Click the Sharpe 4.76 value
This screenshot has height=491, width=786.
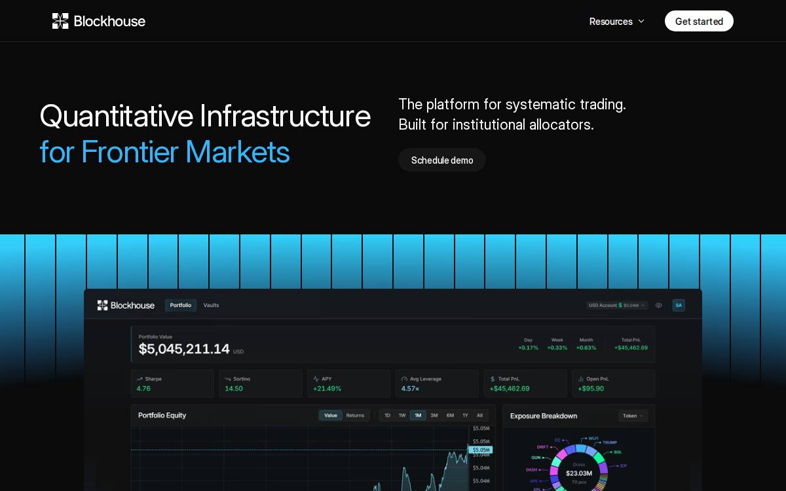(x=143, y=388)
